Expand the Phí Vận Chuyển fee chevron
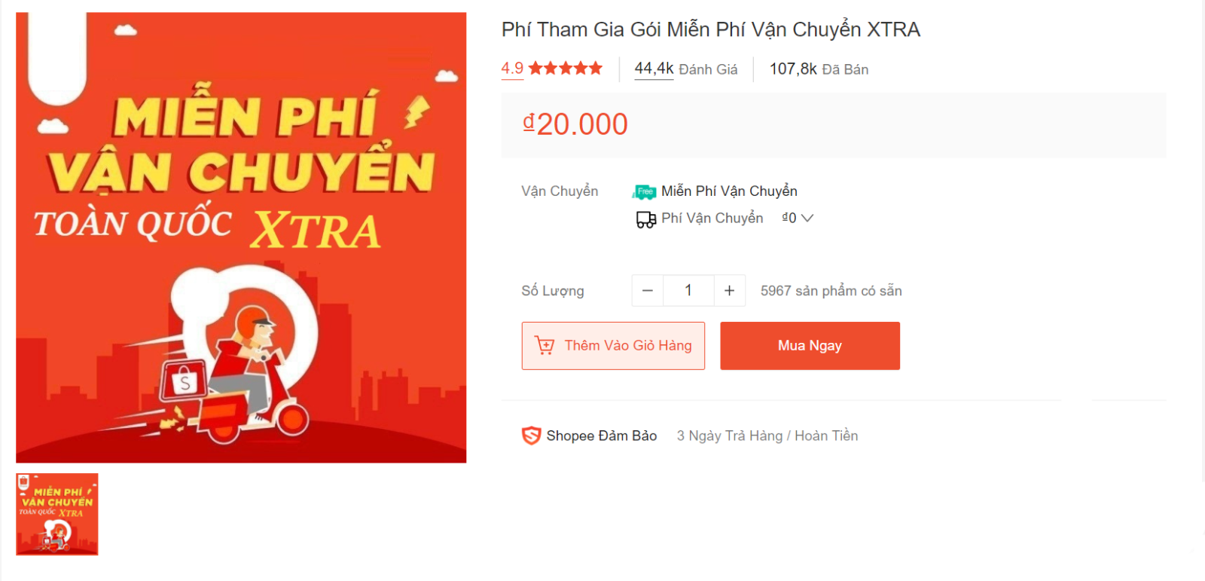This screenshot has width=1205, height=581. click(807, 218)
